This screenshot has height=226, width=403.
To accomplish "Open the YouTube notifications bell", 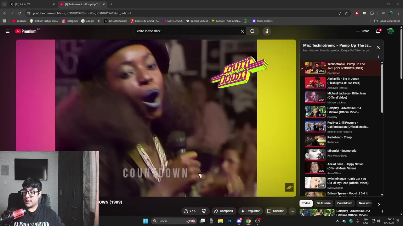I will (x=378, y=31).
